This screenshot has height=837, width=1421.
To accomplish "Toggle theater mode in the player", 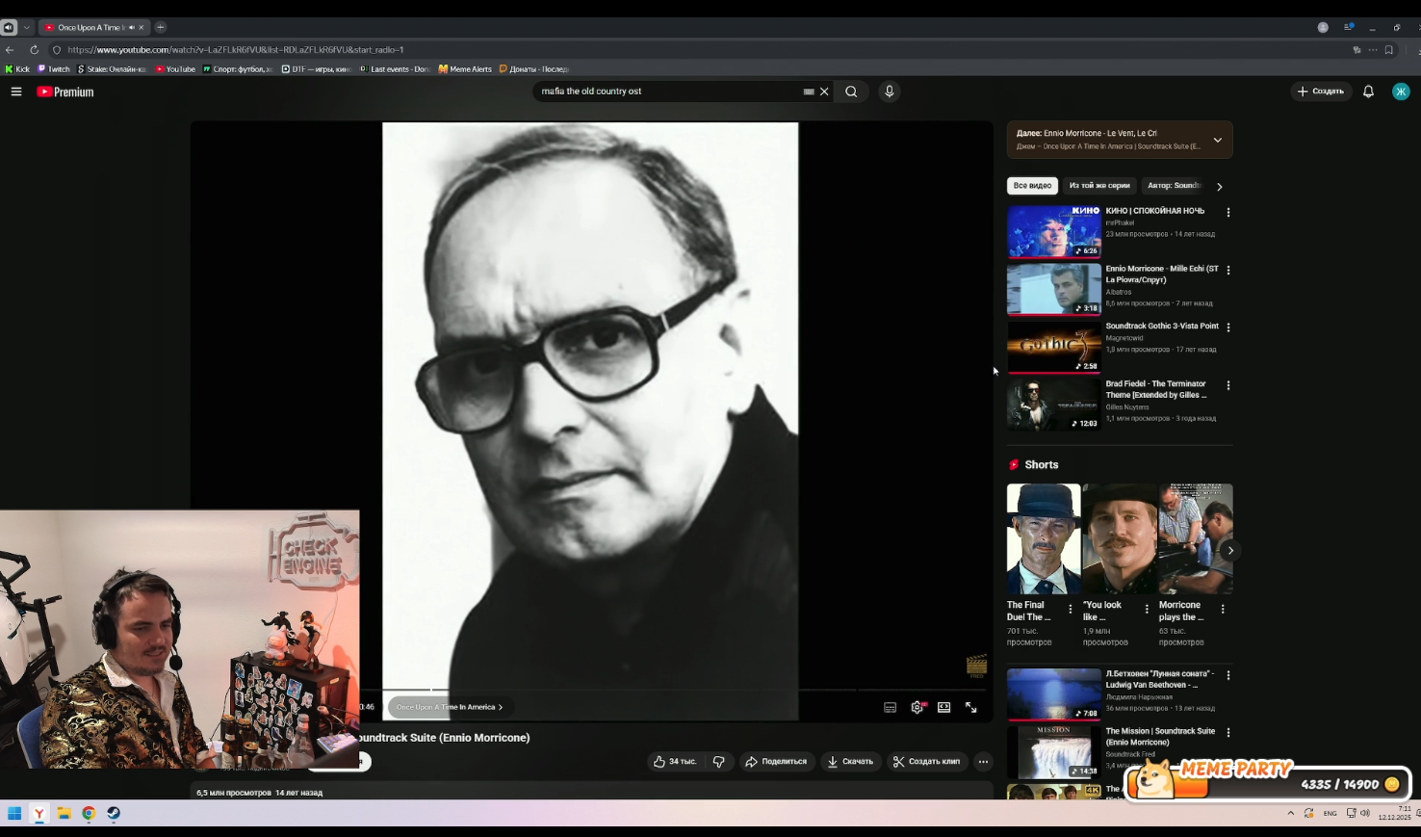I will point(944,707).
